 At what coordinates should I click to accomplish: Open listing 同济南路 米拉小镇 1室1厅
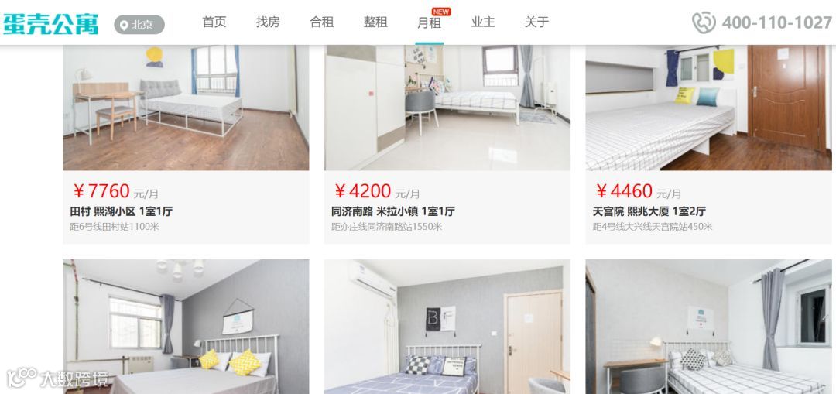pyautogui.click(x=393, y=211)
